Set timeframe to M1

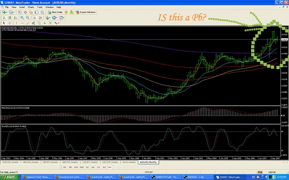tap(65, 167)
